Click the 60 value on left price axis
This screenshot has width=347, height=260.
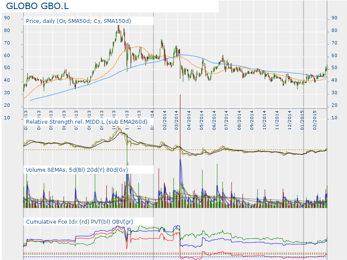pos(7,56)
